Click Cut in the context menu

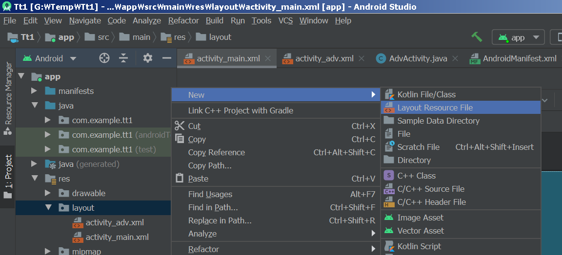(275, 126)
